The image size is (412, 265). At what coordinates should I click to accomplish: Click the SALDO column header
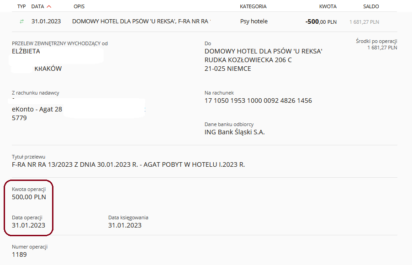coord(371,6)
